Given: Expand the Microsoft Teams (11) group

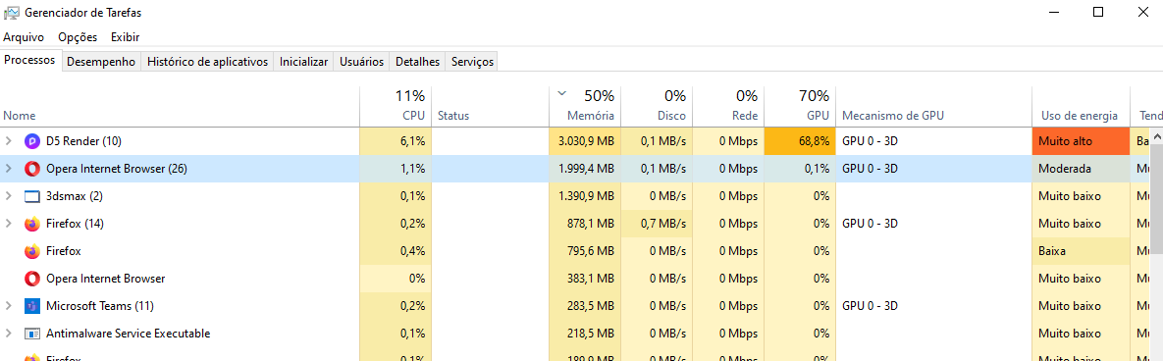Looking at the screenshot, I should [x=8, y=306].
